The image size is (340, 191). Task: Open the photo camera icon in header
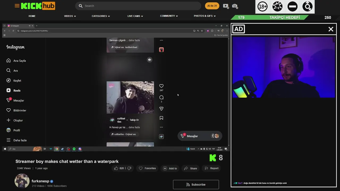[x=235, y=6]
